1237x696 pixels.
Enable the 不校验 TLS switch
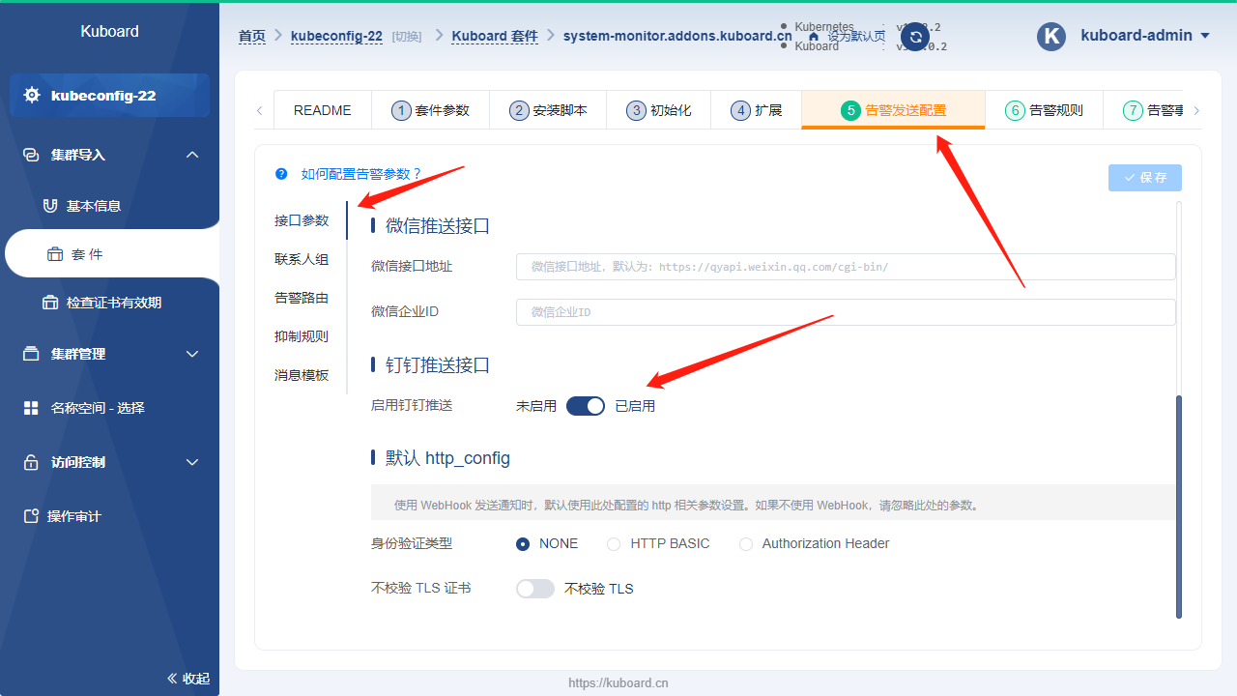coord(535,589)
